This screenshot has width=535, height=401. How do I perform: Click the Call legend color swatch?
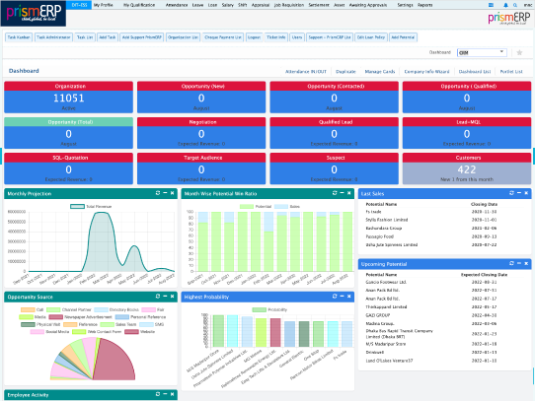pos(28,309)
